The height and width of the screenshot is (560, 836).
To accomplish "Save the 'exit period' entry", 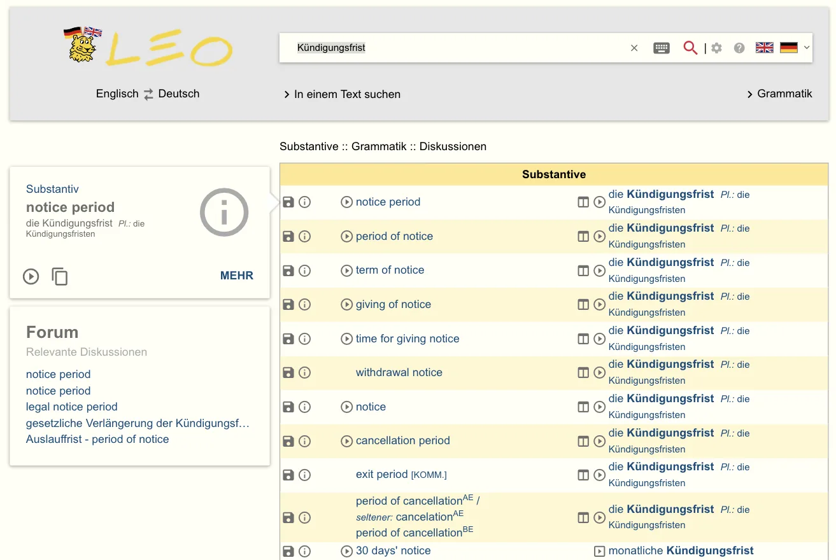I will [x=288, y=475].
